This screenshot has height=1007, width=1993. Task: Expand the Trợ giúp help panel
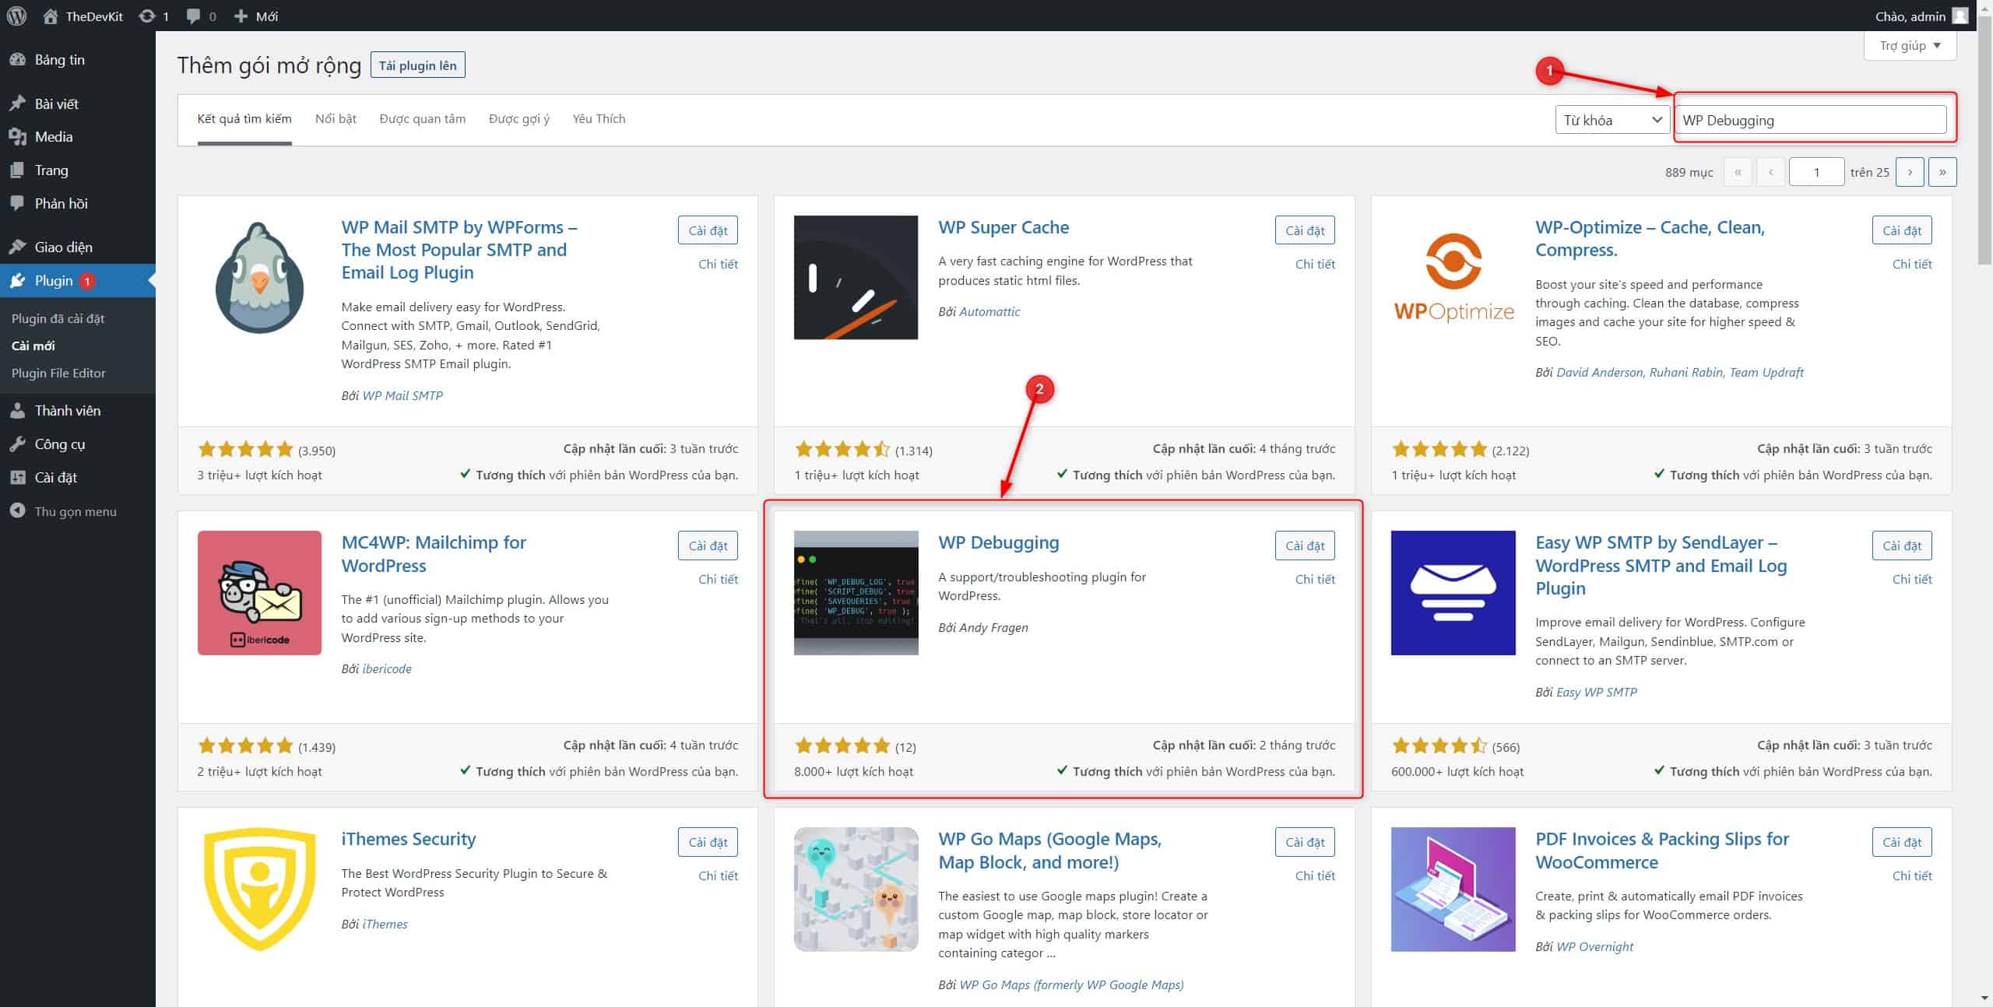click(x=1910, y=46)
